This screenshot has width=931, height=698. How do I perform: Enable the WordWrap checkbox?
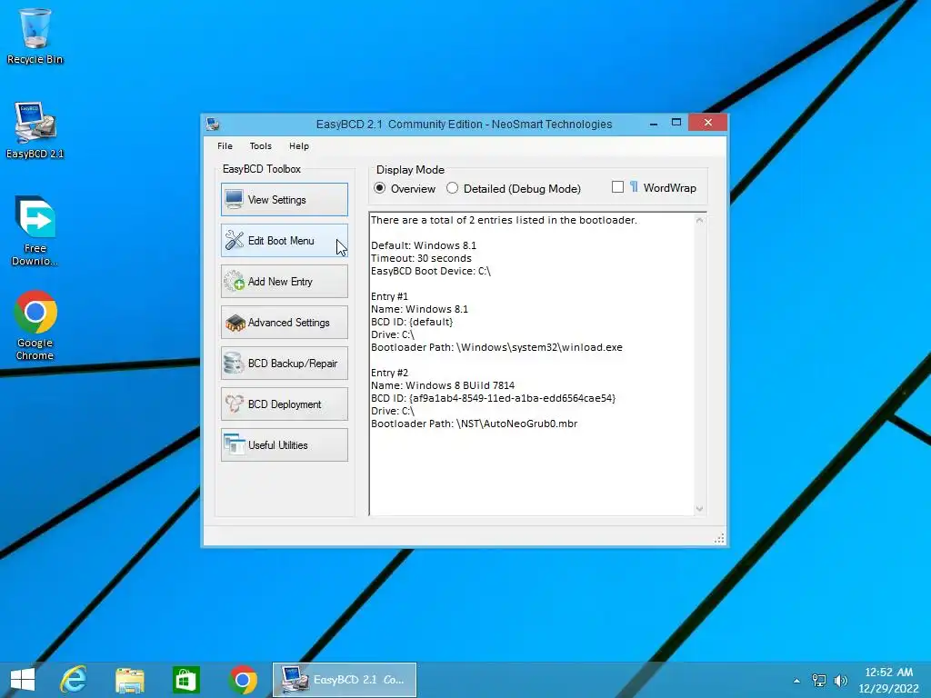pyautogui.click(x=617, y=187)
